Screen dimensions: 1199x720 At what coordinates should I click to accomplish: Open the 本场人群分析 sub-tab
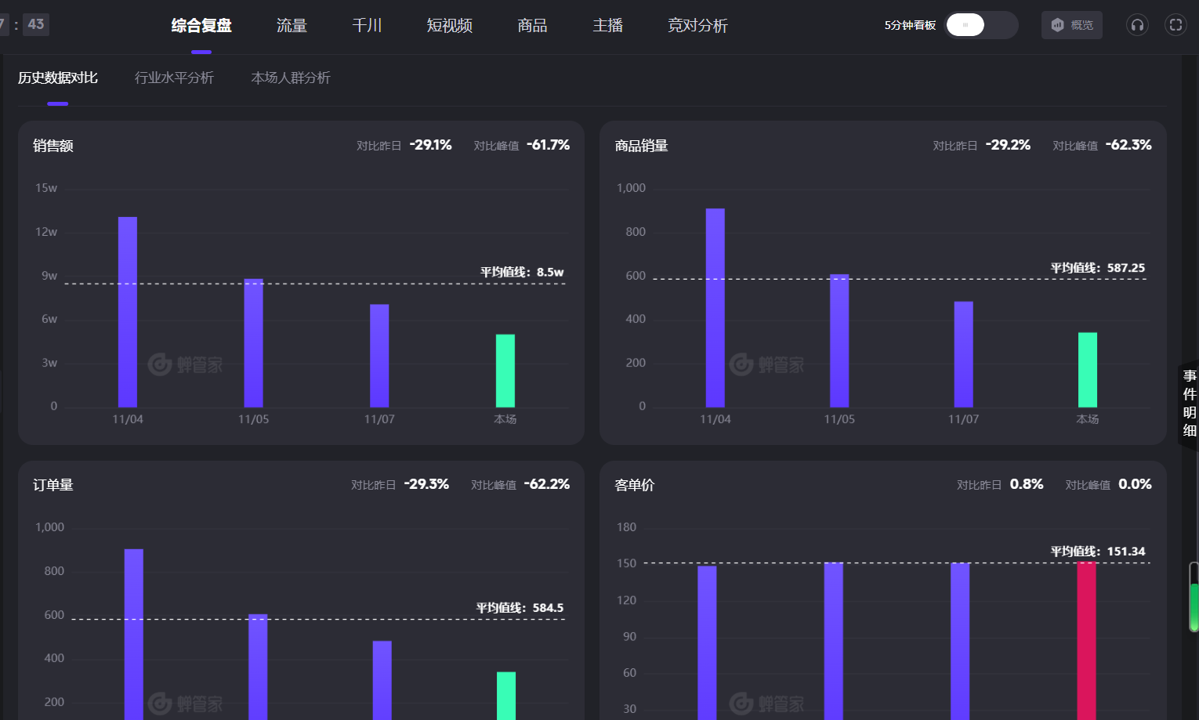coord(291,78)
